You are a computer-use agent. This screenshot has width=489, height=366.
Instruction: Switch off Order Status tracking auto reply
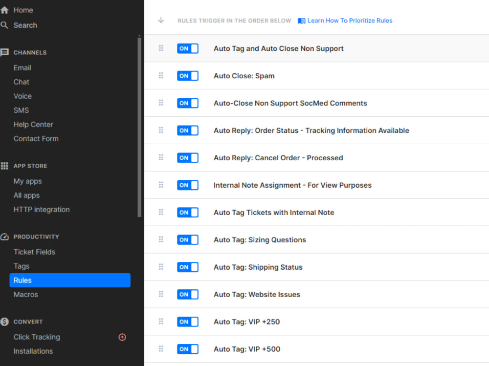pos(188,130)
